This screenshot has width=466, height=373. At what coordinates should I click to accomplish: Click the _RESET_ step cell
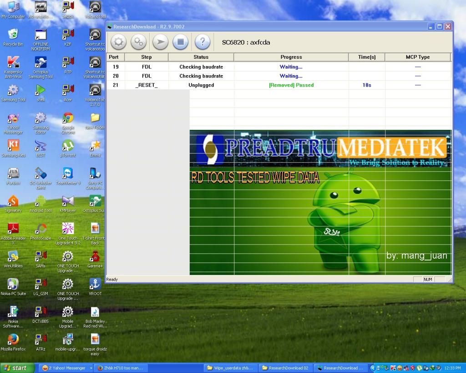pyautogui.click(x=147, y=85)
